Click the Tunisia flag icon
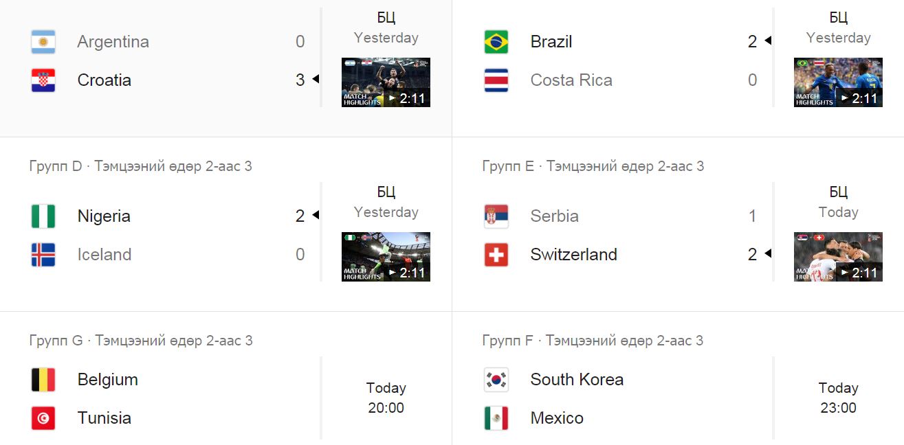This screenshot has height=445, width=904. (43, 418)
